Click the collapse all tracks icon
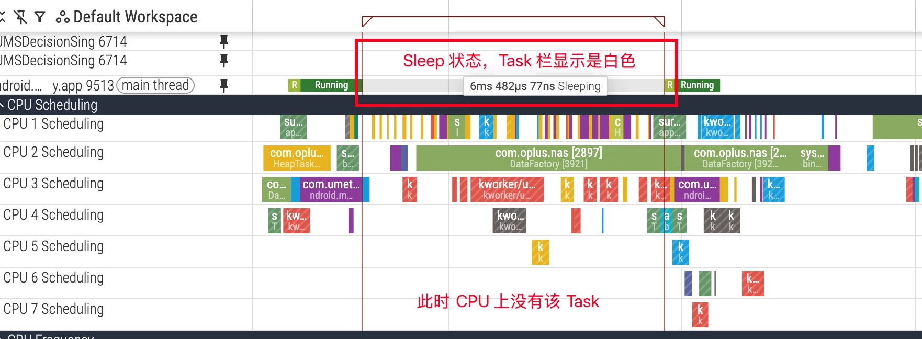This screenshot has width=922, height=339. tap(3, 17)
